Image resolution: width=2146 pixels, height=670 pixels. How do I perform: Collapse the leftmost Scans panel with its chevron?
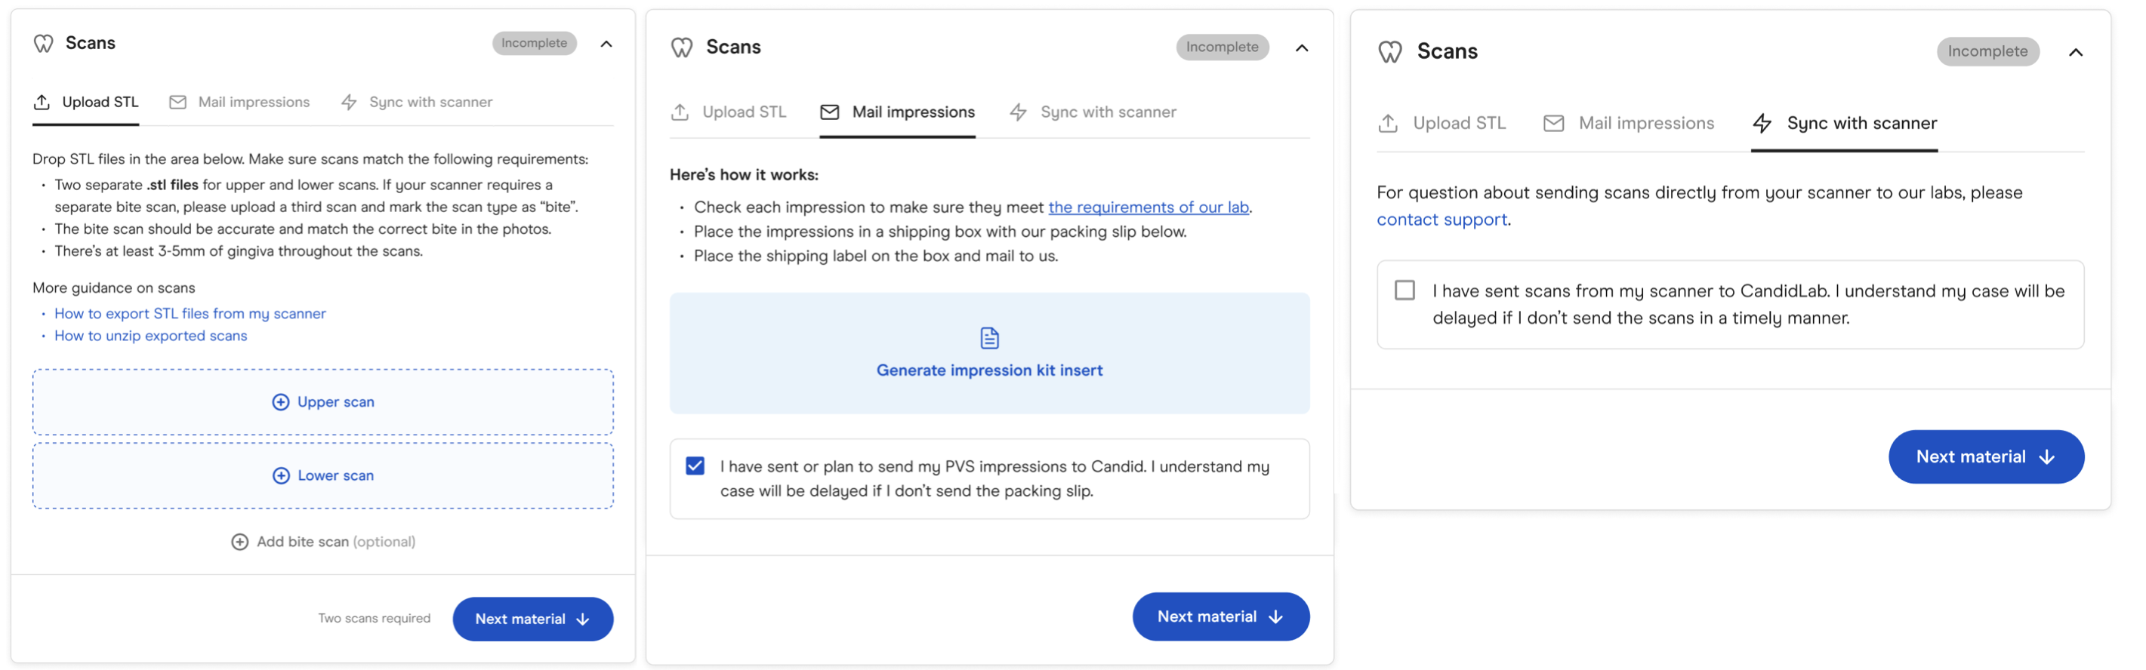tap(606, 44)
